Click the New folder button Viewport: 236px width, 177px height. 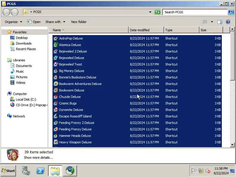[x=79, y=22]
